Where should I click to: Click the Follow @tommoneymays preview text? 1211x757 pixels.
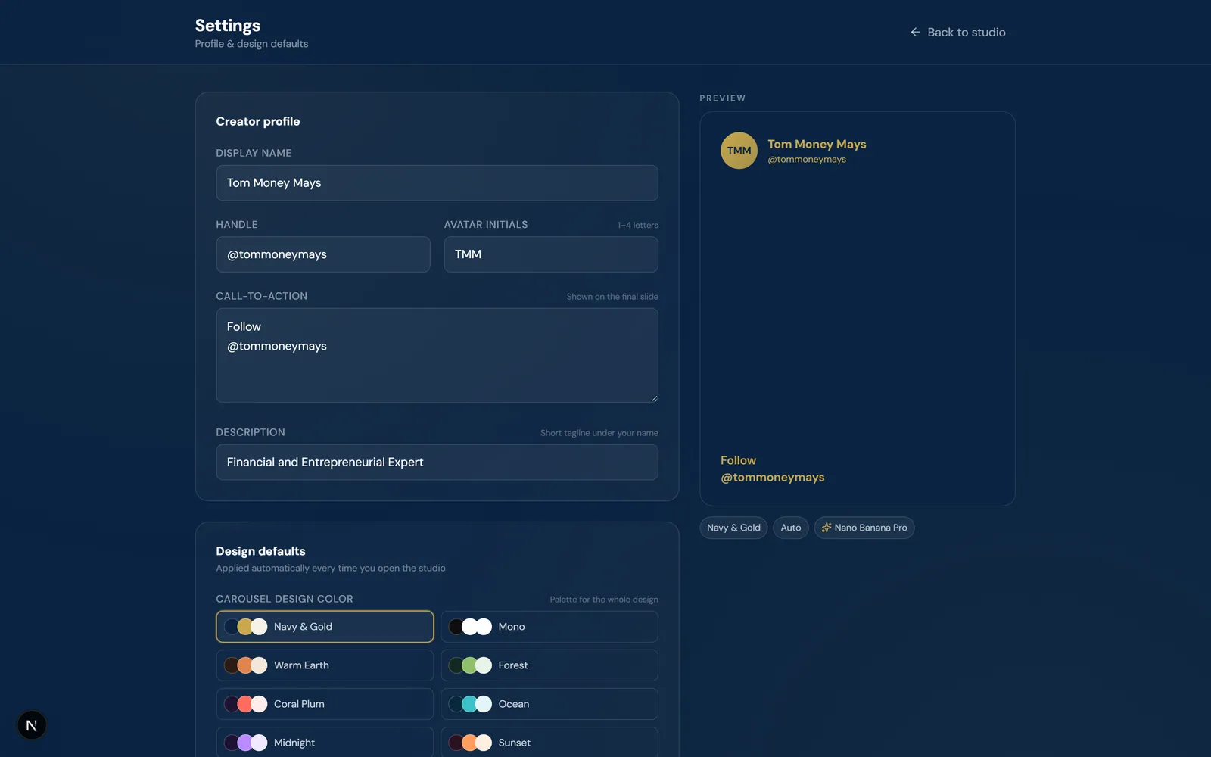[x=772, y=469]
